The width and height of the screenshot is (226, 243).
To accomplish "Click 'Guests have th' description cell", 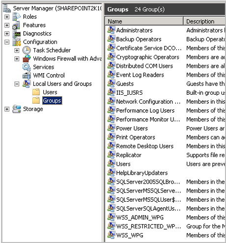I will [205, 83].
